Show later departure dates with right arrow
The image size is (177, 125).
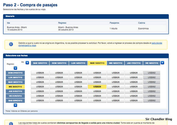(162, 63)
